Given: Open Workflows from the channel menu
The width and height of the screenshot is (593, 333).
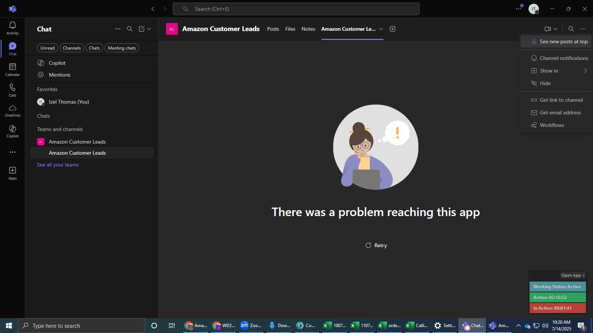Looking at the screenshot, I should 556,125.
